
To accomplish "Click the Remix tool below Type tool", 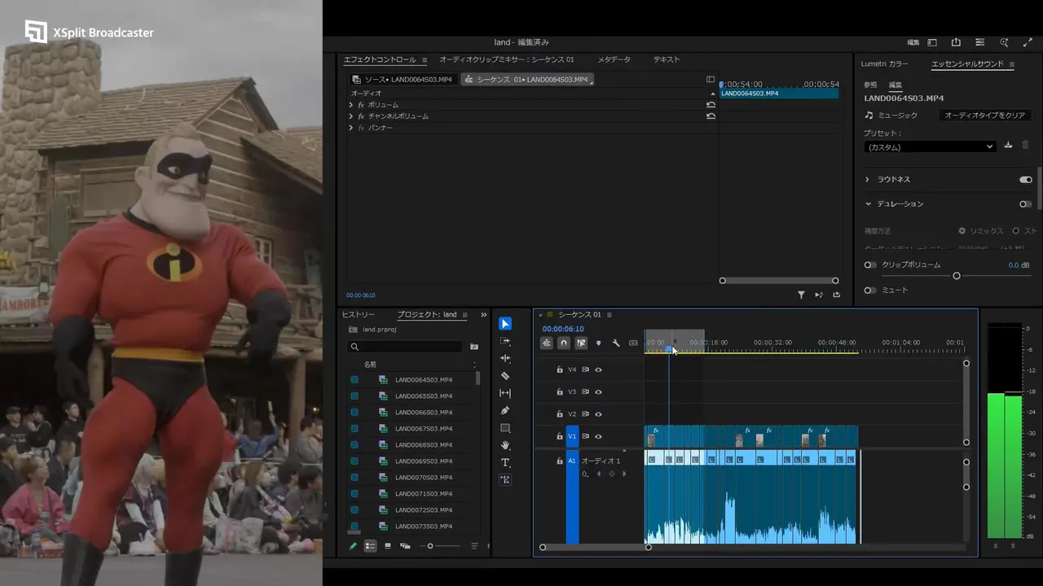I will (x=505, y=480).
